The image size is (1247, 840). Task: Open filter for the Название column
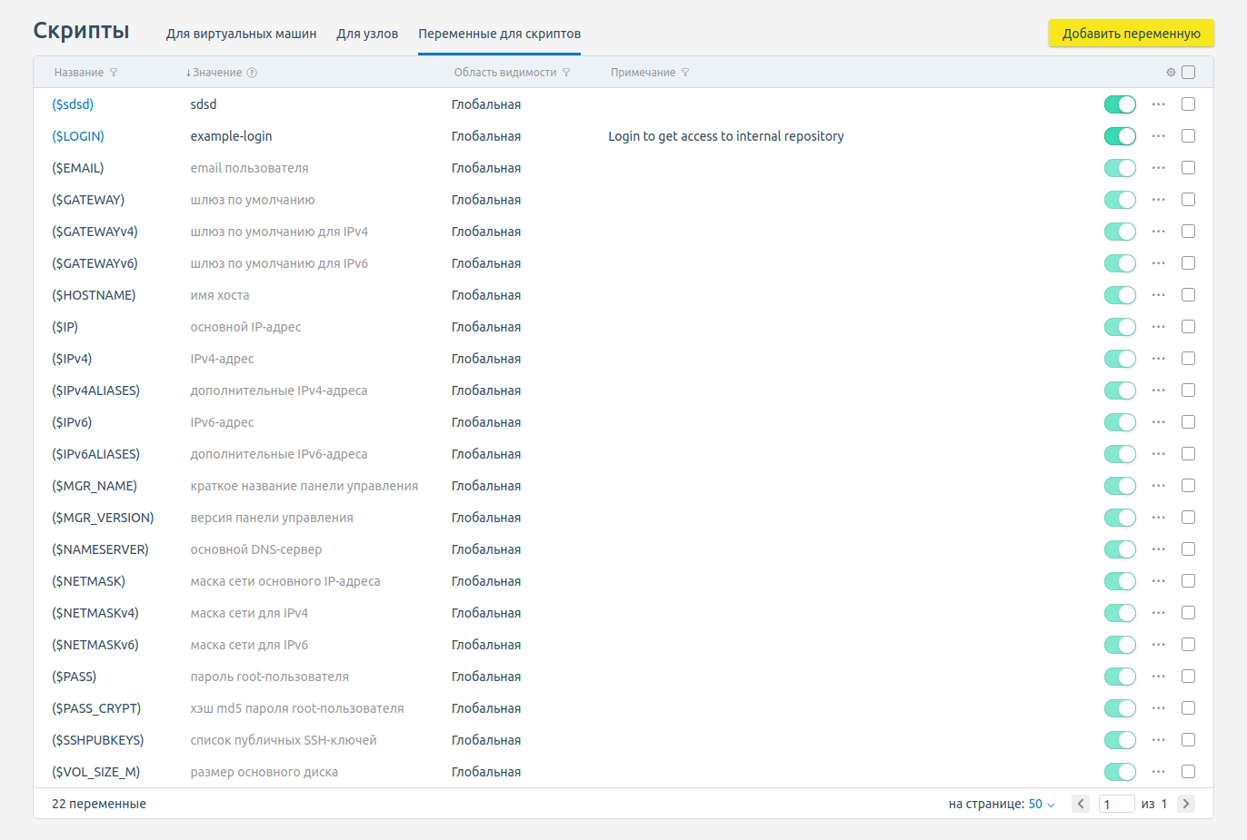pos(114,73)
